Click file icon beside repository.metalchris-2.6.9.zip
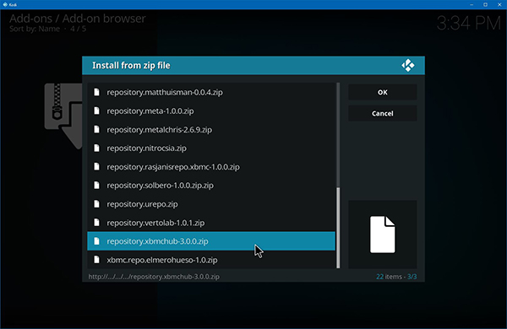The height and width of the screenshot is (329, 507). pos(96,130)
